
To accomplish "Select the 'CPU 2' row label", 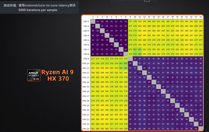I will click(x=86, y=26).
